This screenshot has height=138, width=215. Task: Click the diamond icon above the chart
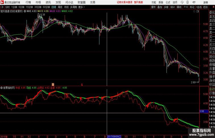point(194,11)
